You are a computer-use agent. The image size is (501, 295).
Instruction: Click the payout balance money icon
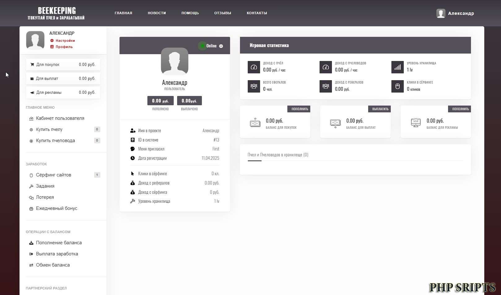(x=335, y=123)
